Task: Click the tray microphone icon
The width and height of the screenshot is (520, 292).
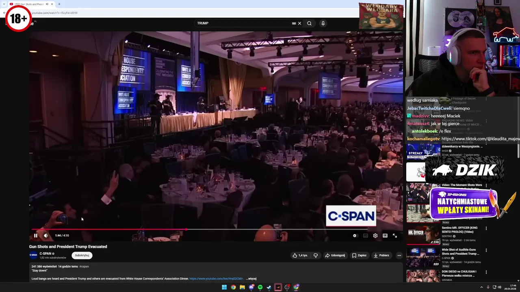Action: click(x=488, y=287)
